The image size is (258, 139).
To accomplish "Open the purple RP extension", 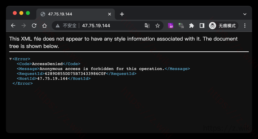I will (x=170, y=26).
